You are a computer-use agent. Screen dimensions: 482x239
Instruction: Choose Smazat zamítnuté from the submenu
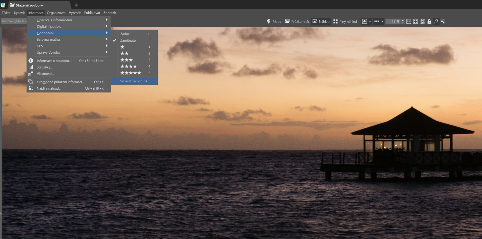tap(134, 81)
